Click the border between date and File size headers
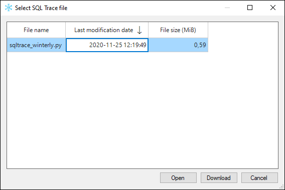This screenshot has height=190, width=285. pyautogui.click(x=149, y=30)
